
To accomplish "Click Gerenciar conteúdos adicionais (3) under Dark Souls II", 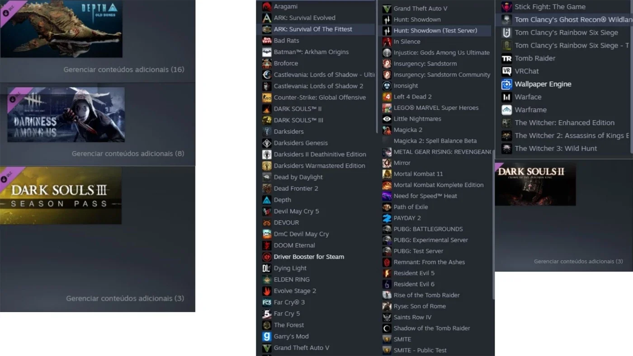I will coord(578,262).
